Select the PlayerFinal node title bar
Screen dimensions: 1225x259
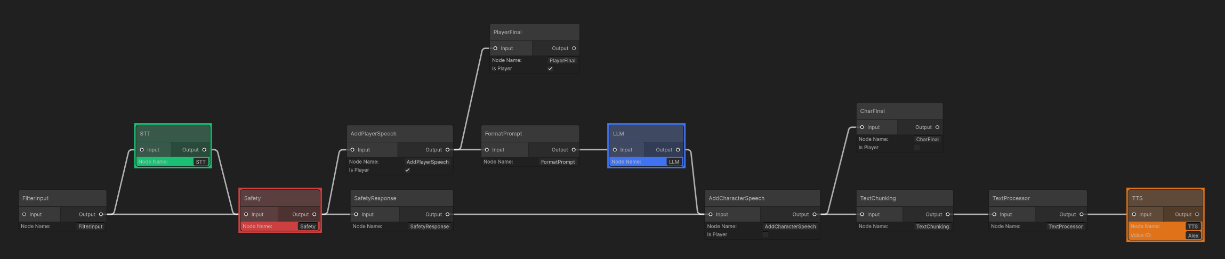535,33
